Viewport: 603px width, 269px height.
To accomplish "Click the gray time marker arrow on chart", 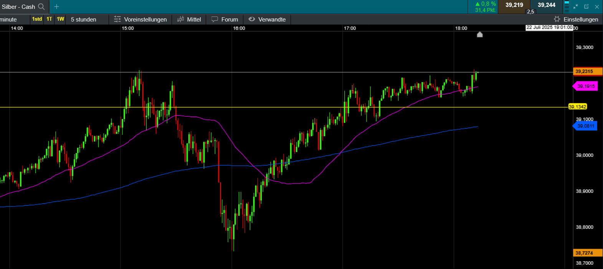I will pyautogui.click(x=480, y=35).
